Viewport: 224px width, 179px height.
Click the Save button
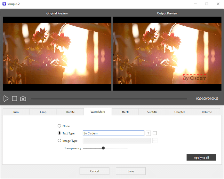coord(131,171)
